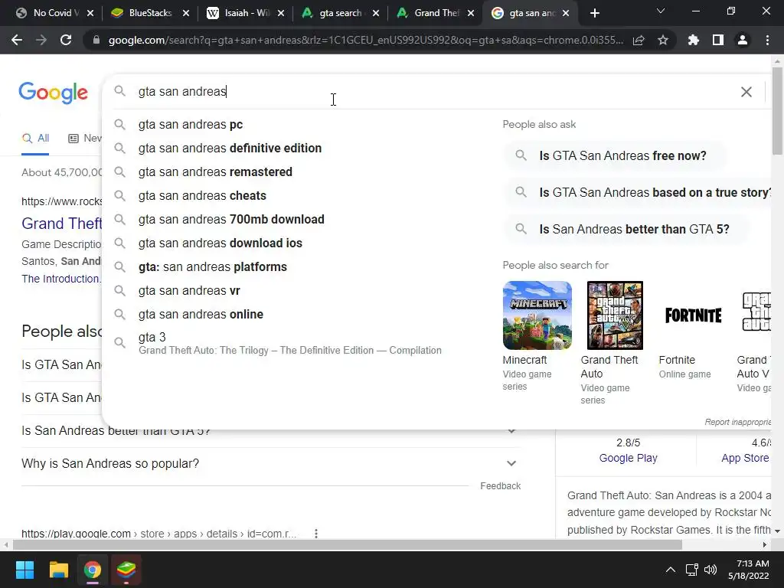This screenshot has height=588, width=784.
Task: Click the vertical page scrollbar
Action: [777, 110]
